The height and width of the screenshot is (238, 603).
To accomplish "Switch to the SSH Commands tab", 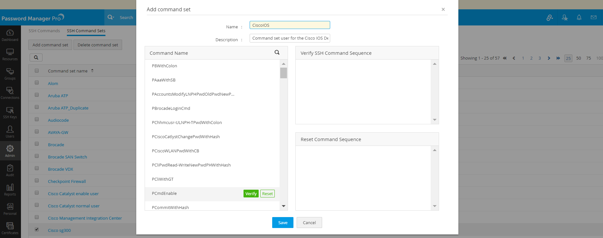I will 44,31.
